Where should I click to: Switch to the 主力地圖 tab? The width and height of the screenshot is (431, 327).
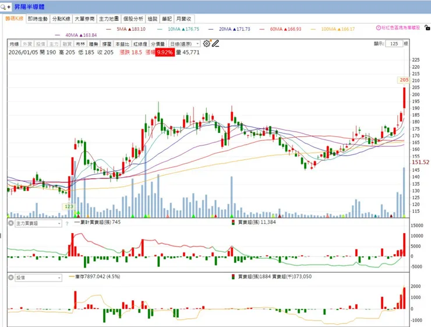pos(109,19)
